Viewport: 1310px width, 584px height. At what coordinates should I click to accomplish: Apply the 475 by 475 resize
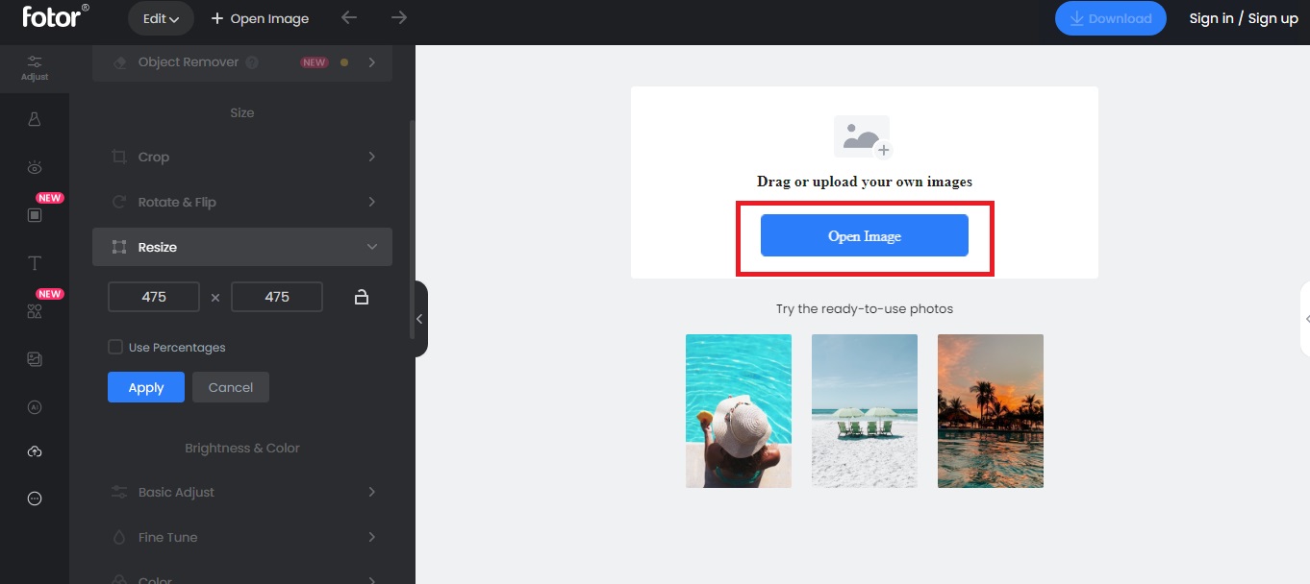pyautogui.click(x=145, y=387)
